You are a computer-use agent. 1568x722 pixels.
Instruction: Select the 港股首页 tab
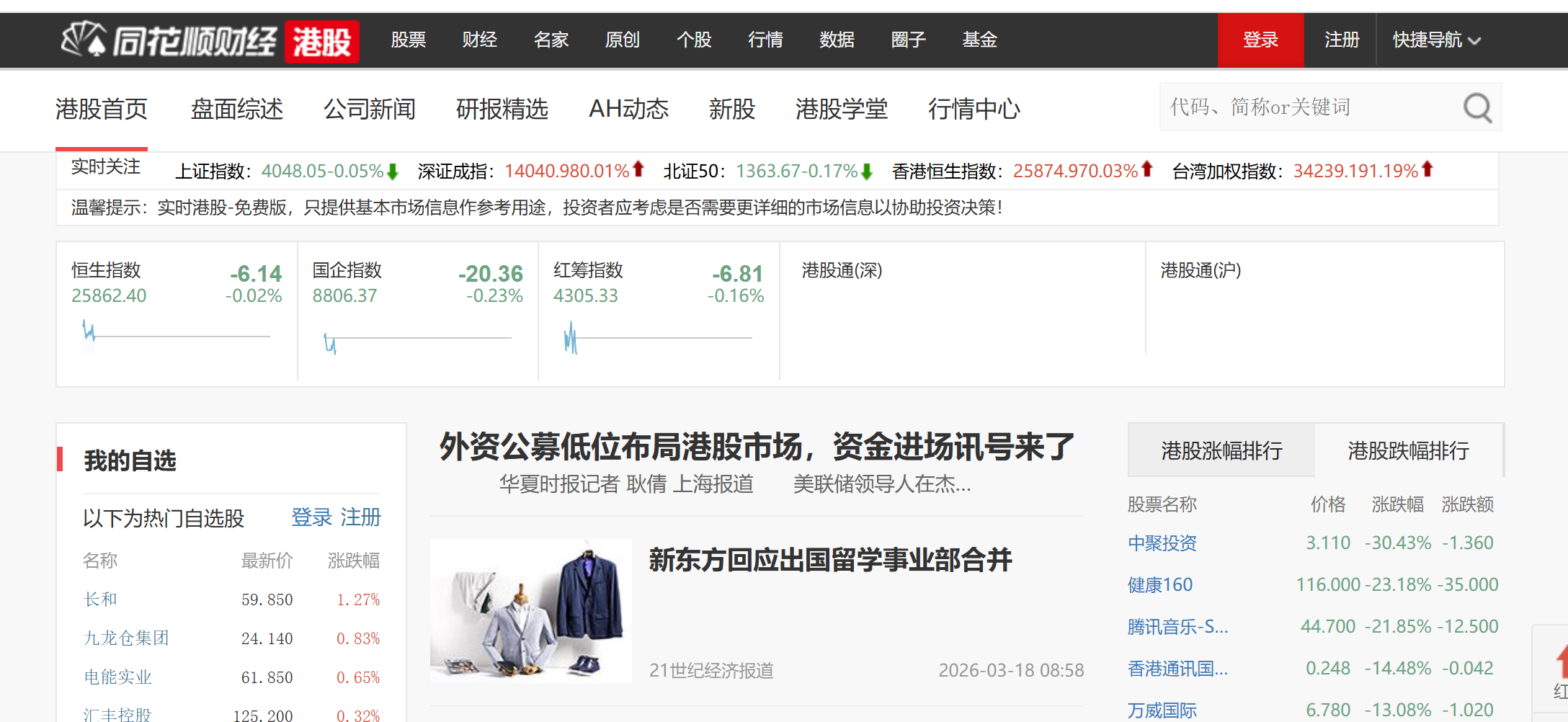pos(102,109)
